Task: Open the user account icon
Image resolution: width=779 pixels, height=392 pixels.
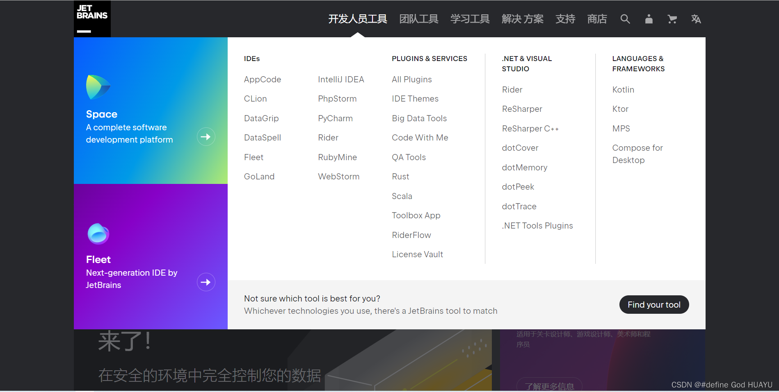Action: point(649,19)
